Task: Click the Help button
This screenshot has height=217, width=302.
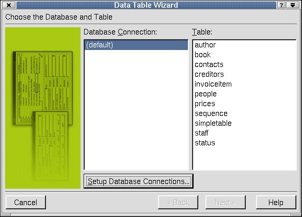Action: 276,203
